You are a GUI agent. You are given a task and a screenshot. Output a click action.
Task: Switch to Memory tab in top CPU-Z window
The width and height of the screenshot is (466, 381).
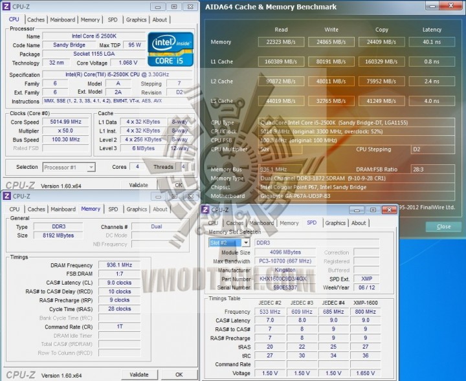[x=90, y=20]
